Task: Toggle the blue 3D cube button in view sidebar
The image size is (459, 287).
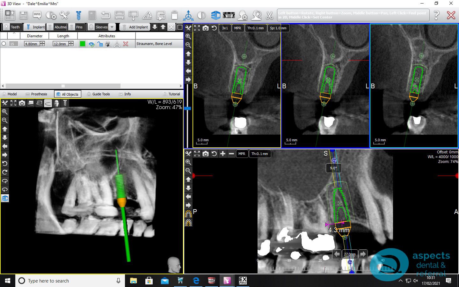Action: 5,198
